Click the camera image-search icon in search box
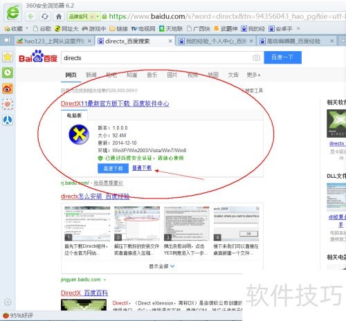Image resolution: width=346 pixels, height=321 pixels. point(256,57)
